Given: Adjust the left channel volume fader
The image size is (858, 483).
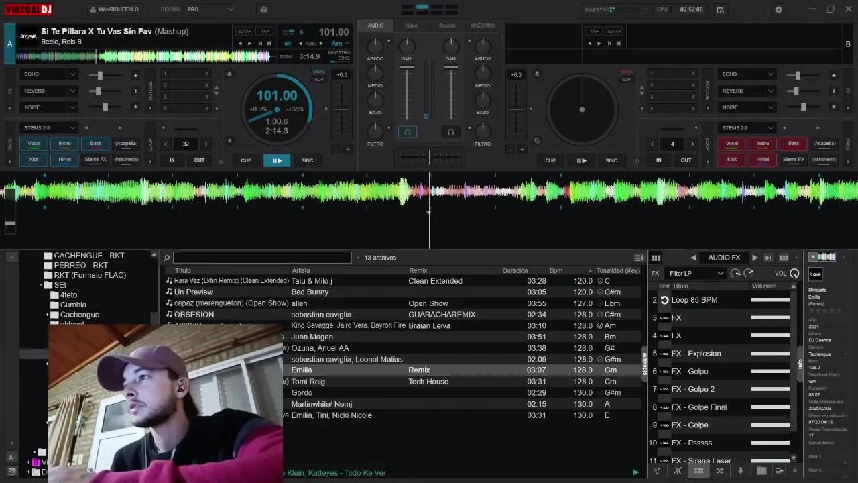Looking at the screenshot, I should [x=407, y=94].
